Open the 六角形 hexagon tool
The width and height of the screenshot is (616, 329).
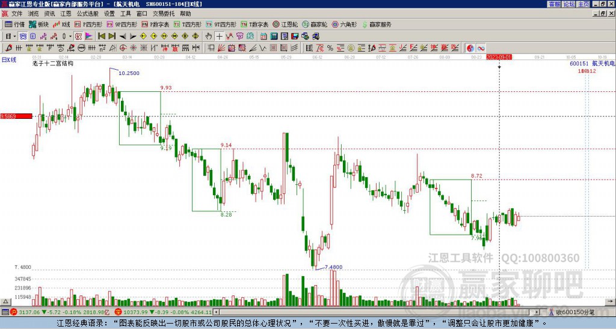[344, 24]
